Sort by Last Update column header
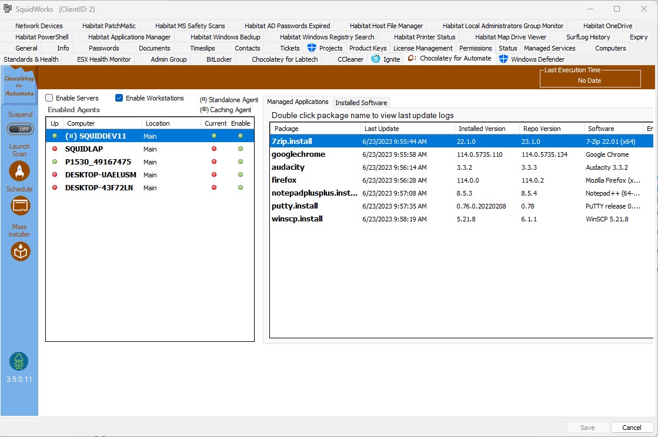Screen dimensions: 658x437 coord(408,129)
